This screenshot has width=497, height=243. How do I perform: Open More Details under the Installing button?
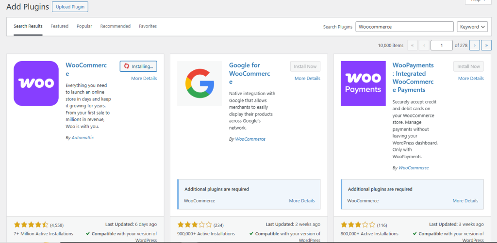[144, 79]
